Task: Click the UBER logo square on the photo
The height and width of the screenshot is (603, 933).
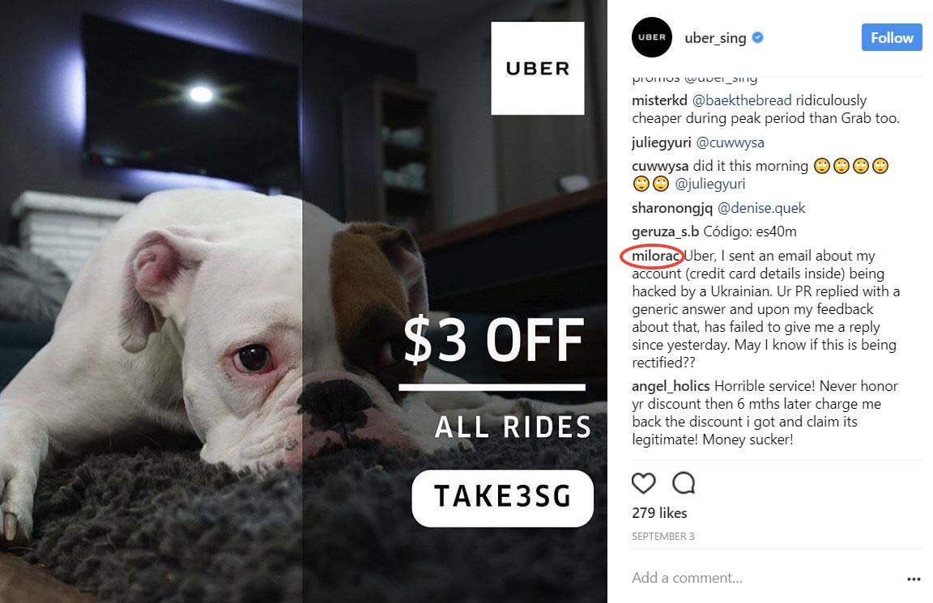Action: tap(537, 68)
